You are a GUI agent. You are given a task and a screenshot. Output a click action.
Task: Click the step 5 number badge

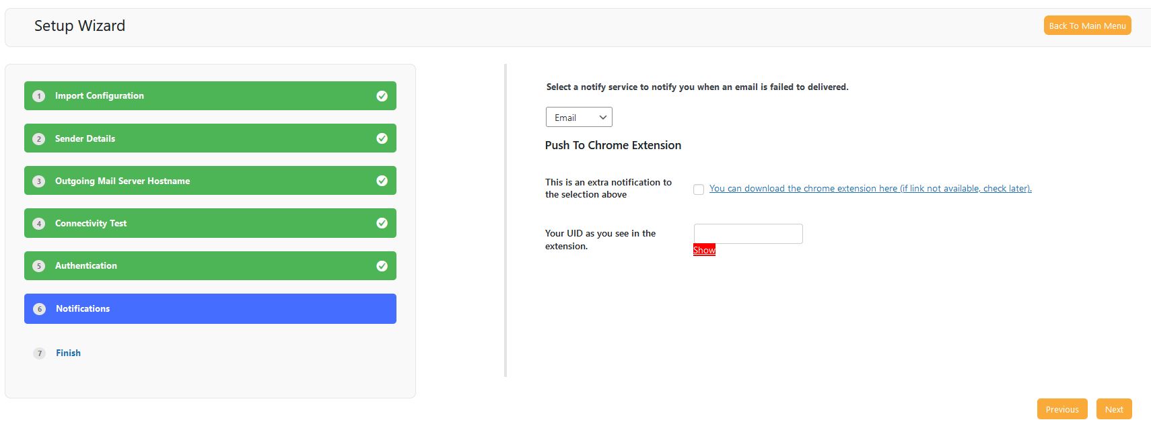pyautogui.click(x=39, y=266)
